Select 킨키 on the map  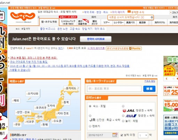pyautogui.click(x=39, y=117)
